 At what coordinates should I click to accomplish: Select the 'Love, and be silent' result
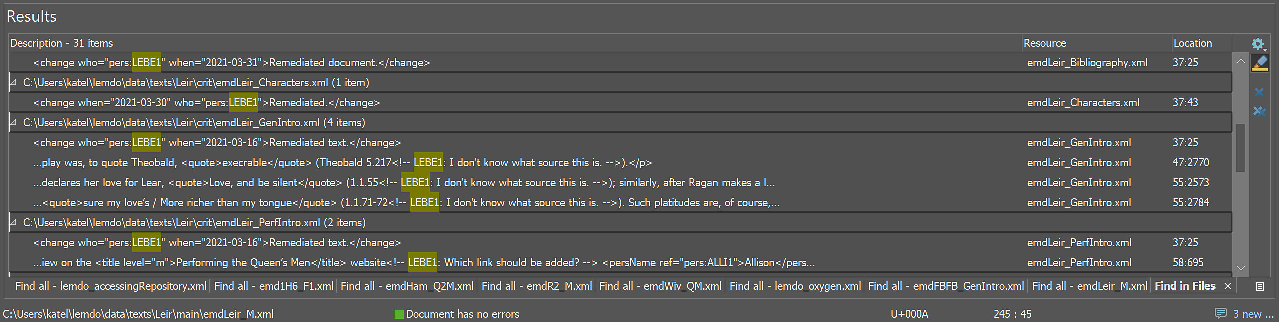621,182
